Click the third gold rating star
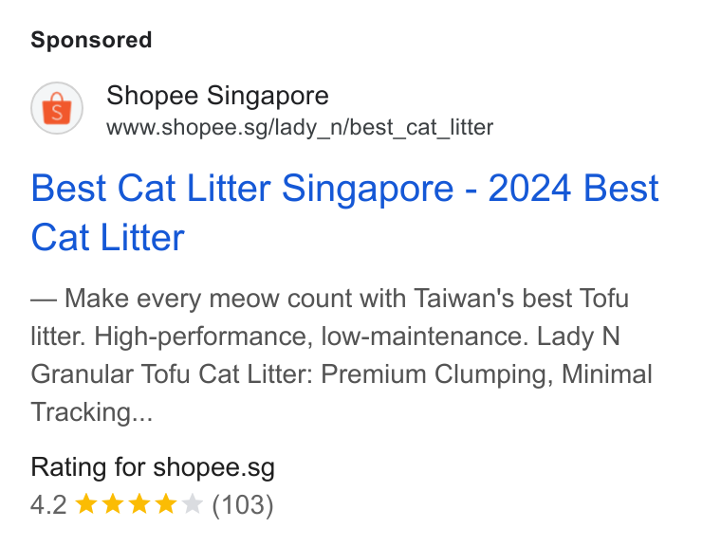Screen dimensions: 721x546 [139, 503]
